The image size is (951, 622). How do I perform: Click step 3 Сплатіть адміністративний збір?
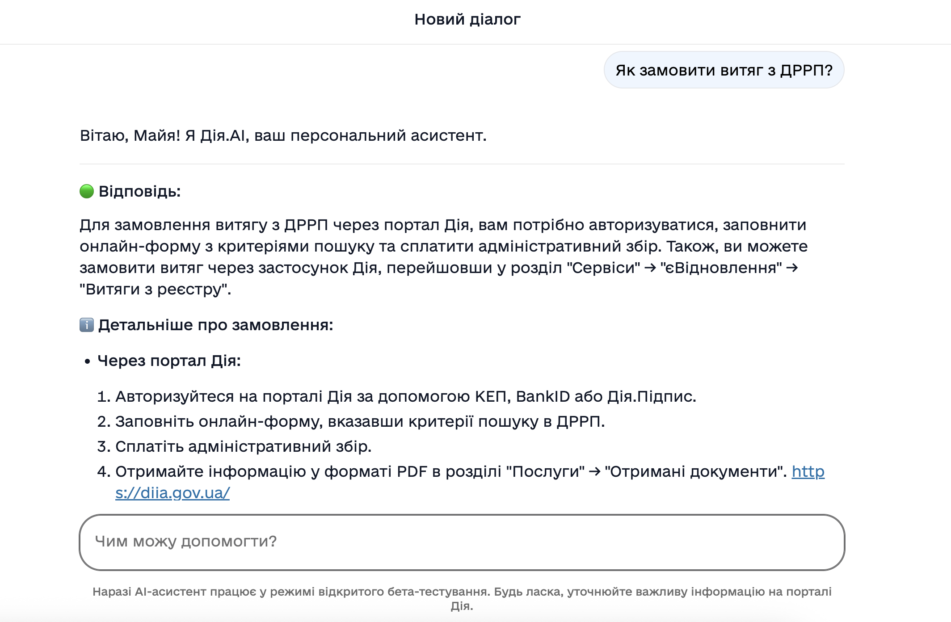pos(243,446)
